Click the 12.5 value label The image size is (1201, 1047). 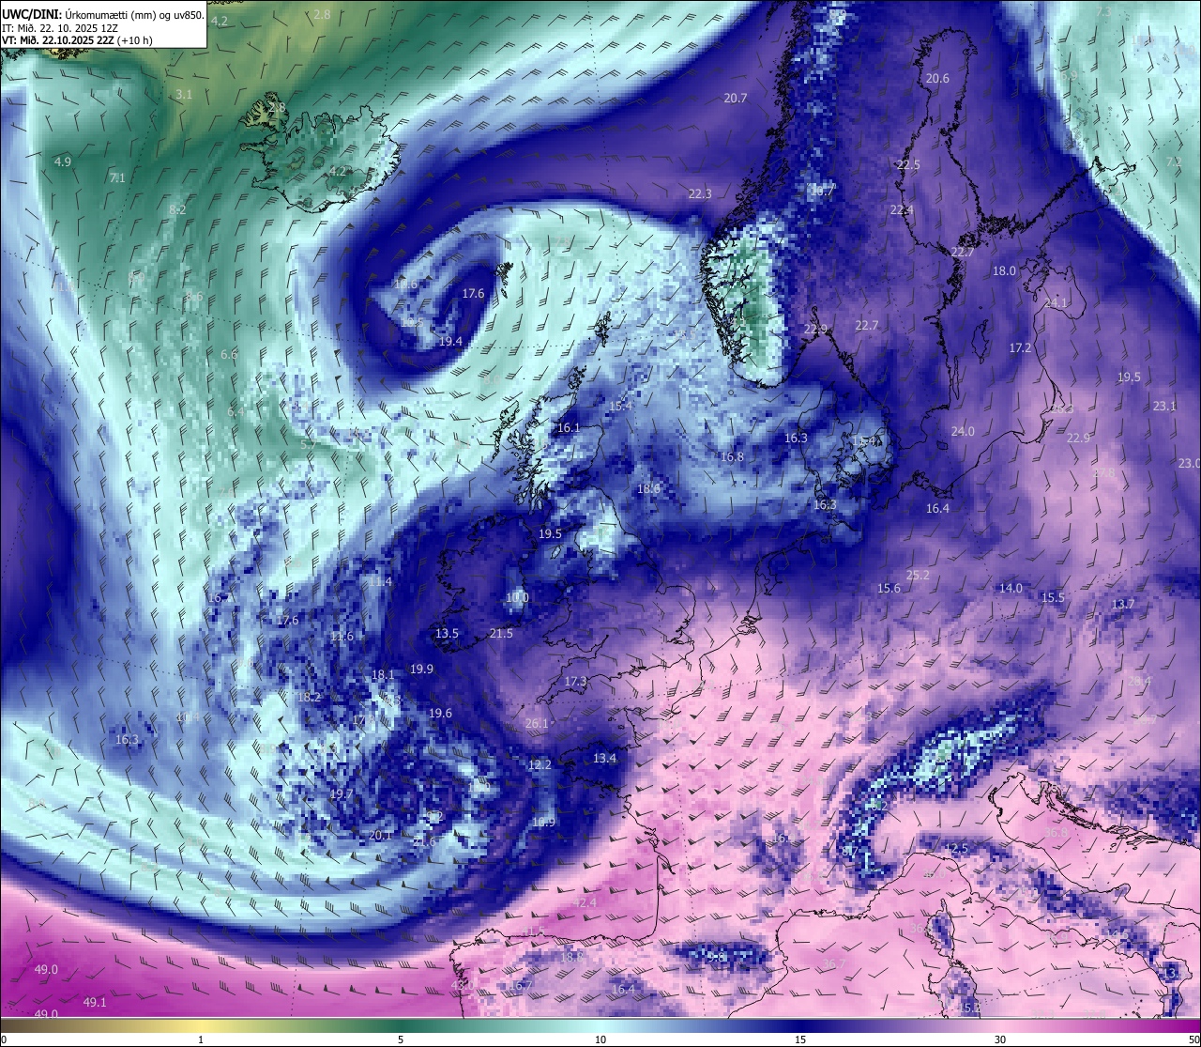(x=955, y=849)
